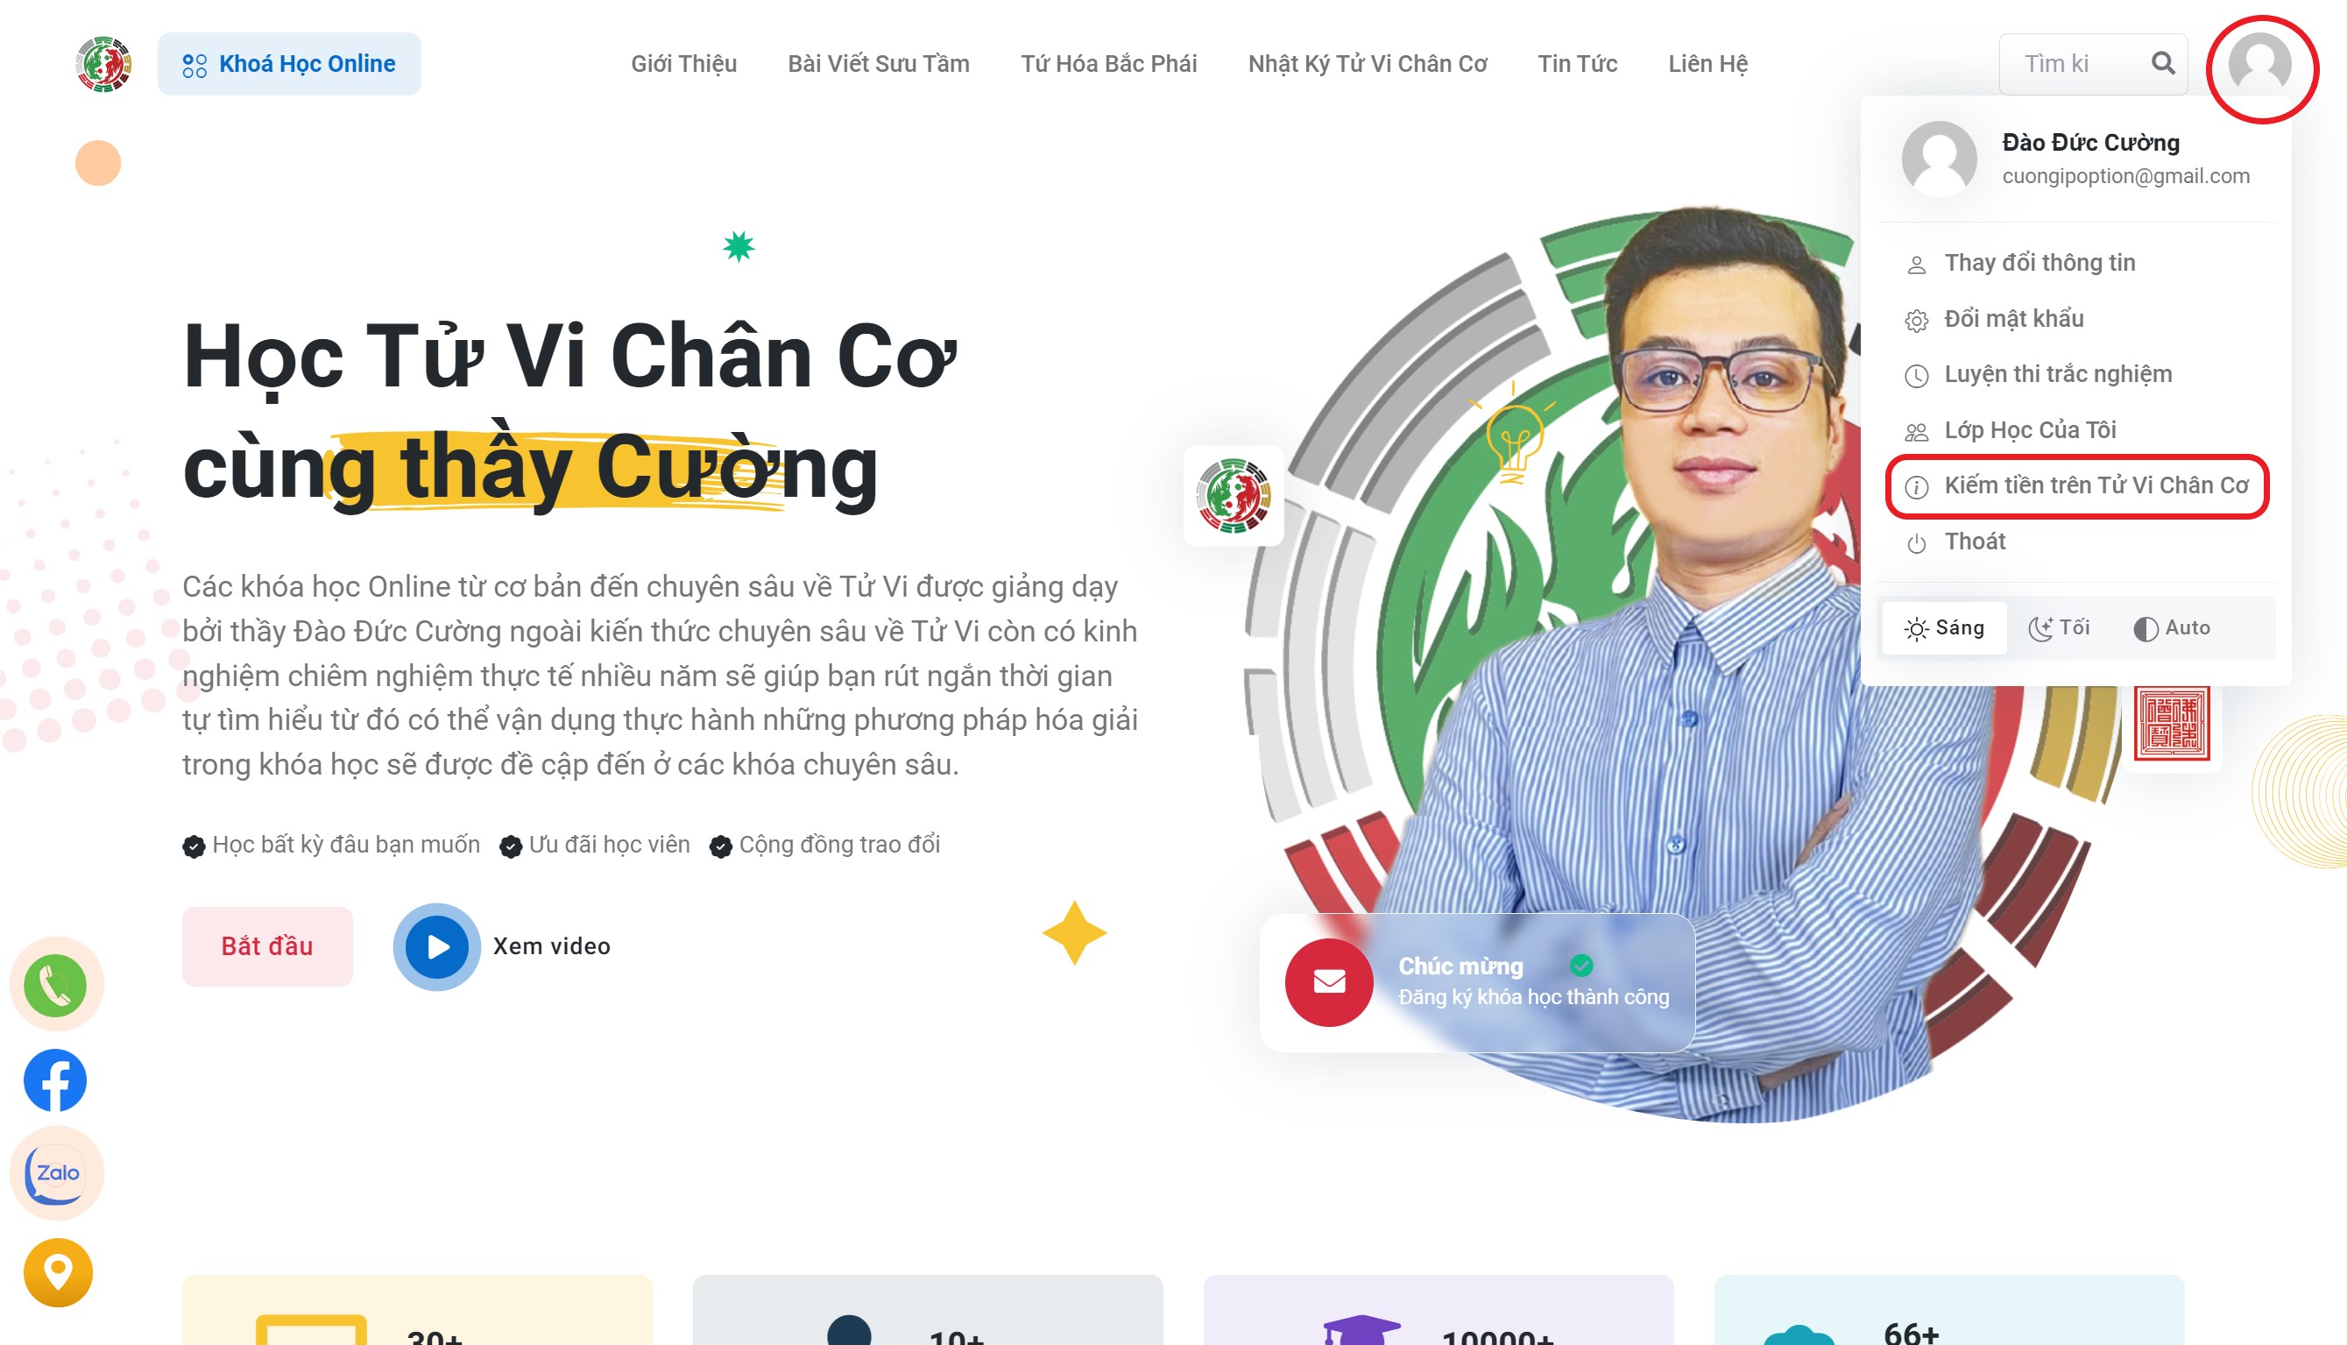Click the Tử Vi Chân Cơ site logo

coord(103,64)
